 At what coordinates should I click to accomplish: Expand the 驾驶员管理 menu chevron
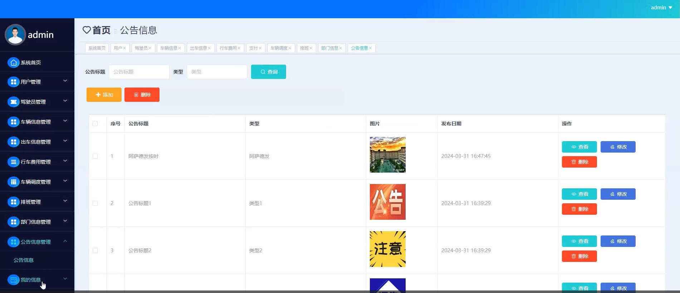coord(65,101)
